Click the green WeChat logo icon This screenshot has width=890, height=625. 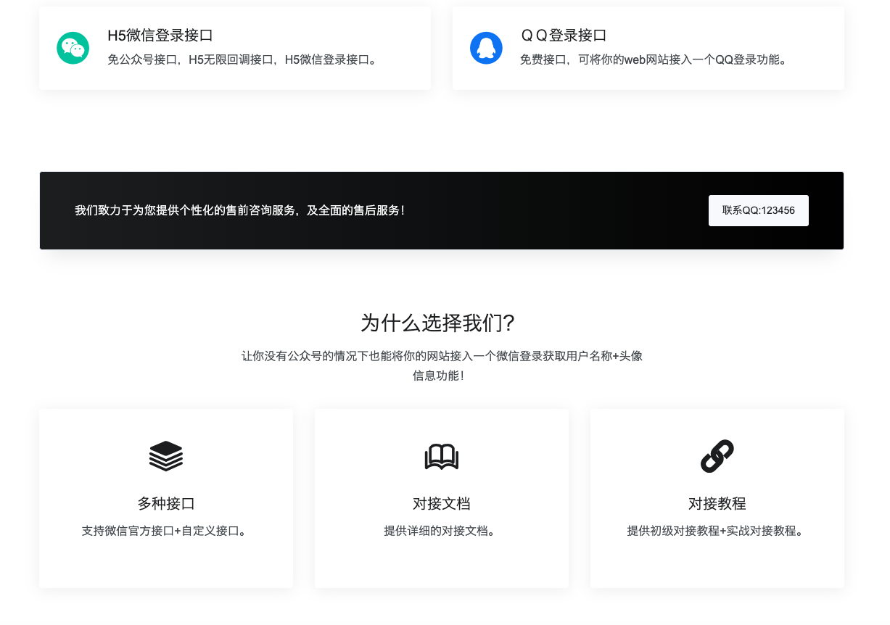tap(73, 47)
